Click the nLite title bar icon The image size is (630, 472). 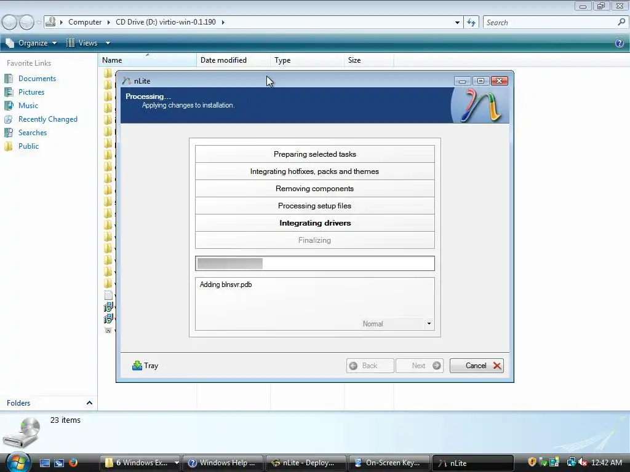[127, 81]
